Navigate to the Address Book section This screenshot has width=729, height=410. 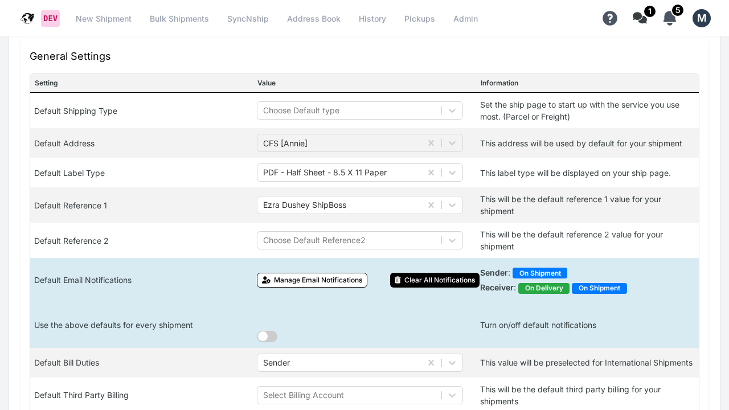coord(313,19)
